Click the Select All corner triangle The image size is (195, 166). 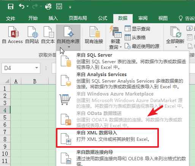7,81
